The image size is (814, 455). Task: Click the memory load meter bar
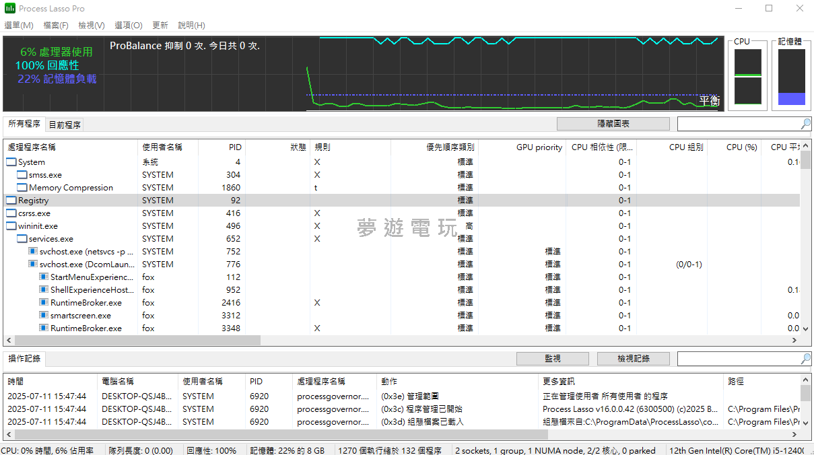click(791, 77)
